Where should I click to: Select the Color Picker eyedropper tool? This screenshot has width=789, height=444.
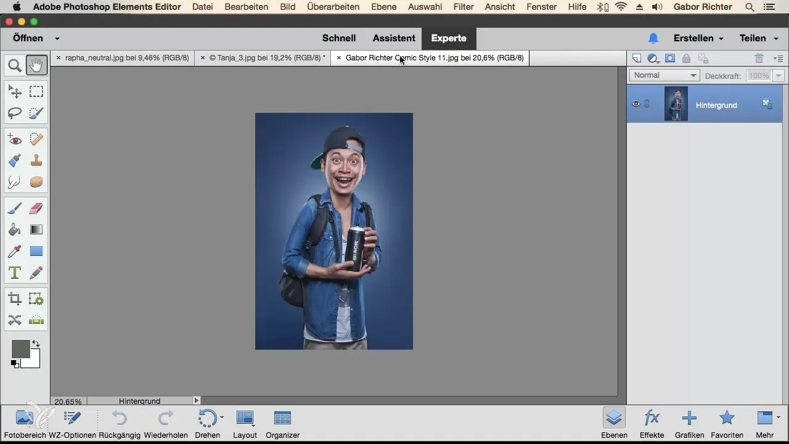pos(15,251)
